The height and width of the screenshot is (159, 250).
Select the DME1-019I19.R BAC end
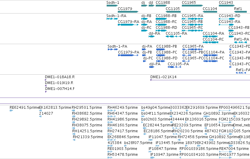tap(59, 83)
